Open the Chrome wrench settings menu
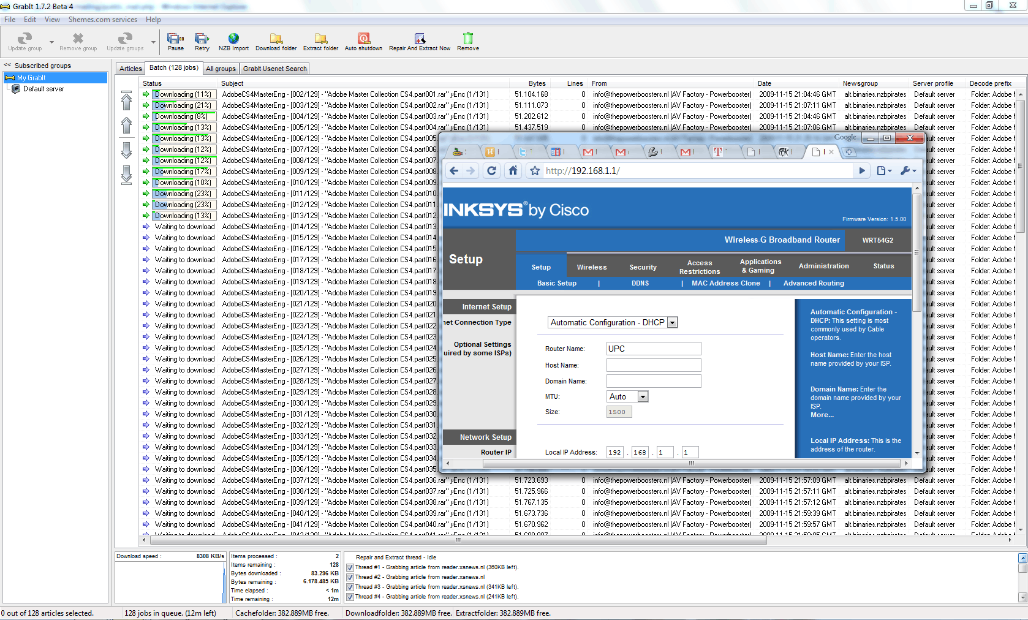Image resolution: width=1028 pixels, height=620 pixels. point(908,171)
